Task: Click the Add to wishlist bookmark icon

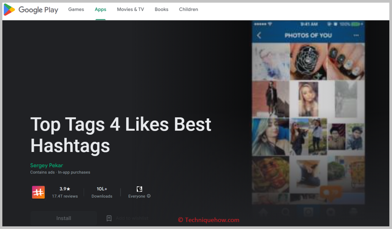Action: click(x=109, y=218)
